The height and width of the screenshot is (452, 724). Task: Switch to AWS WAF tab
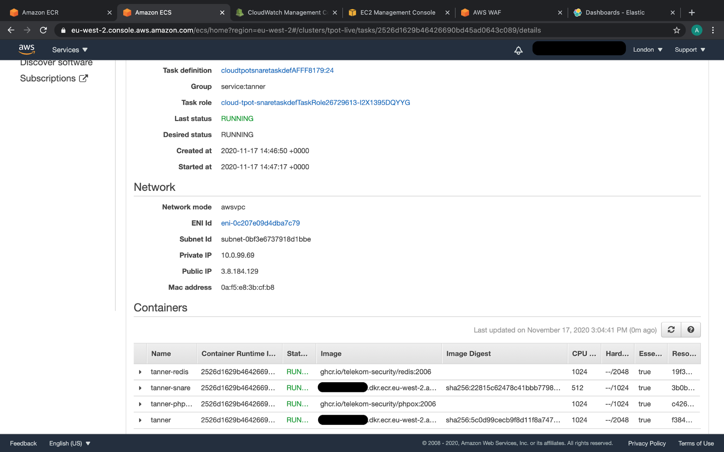[x=507, y=12]
